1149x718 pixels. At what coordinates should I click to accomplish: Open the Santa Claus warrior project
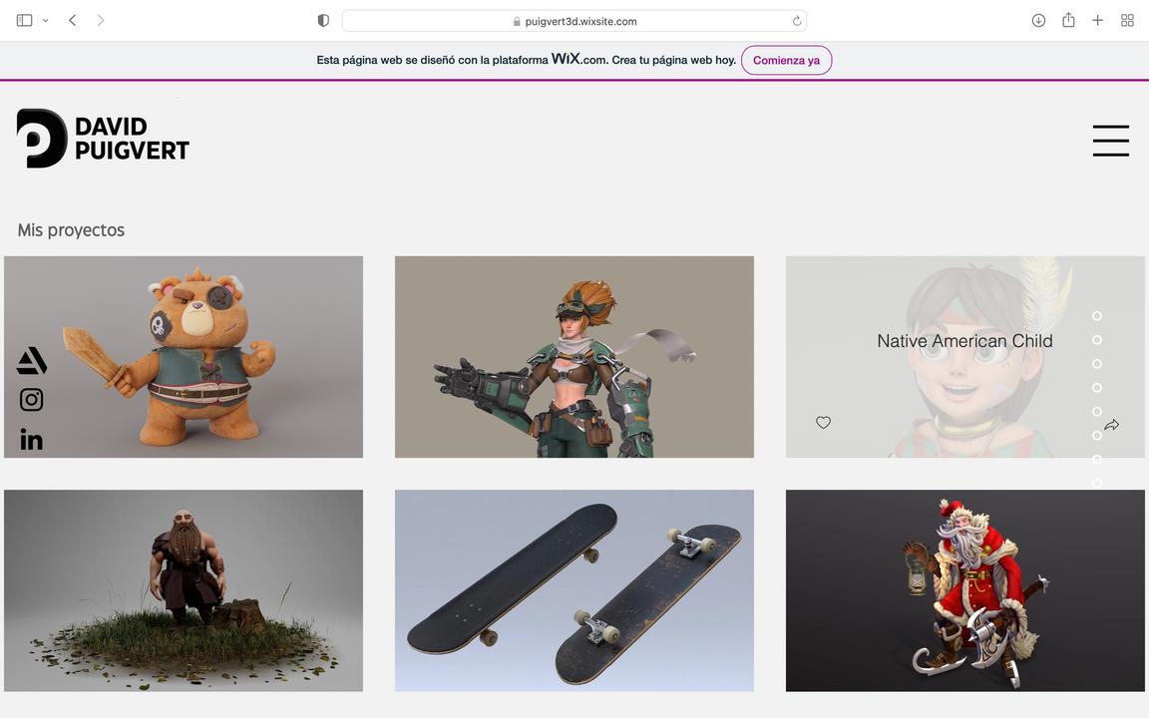click(965, 590)
